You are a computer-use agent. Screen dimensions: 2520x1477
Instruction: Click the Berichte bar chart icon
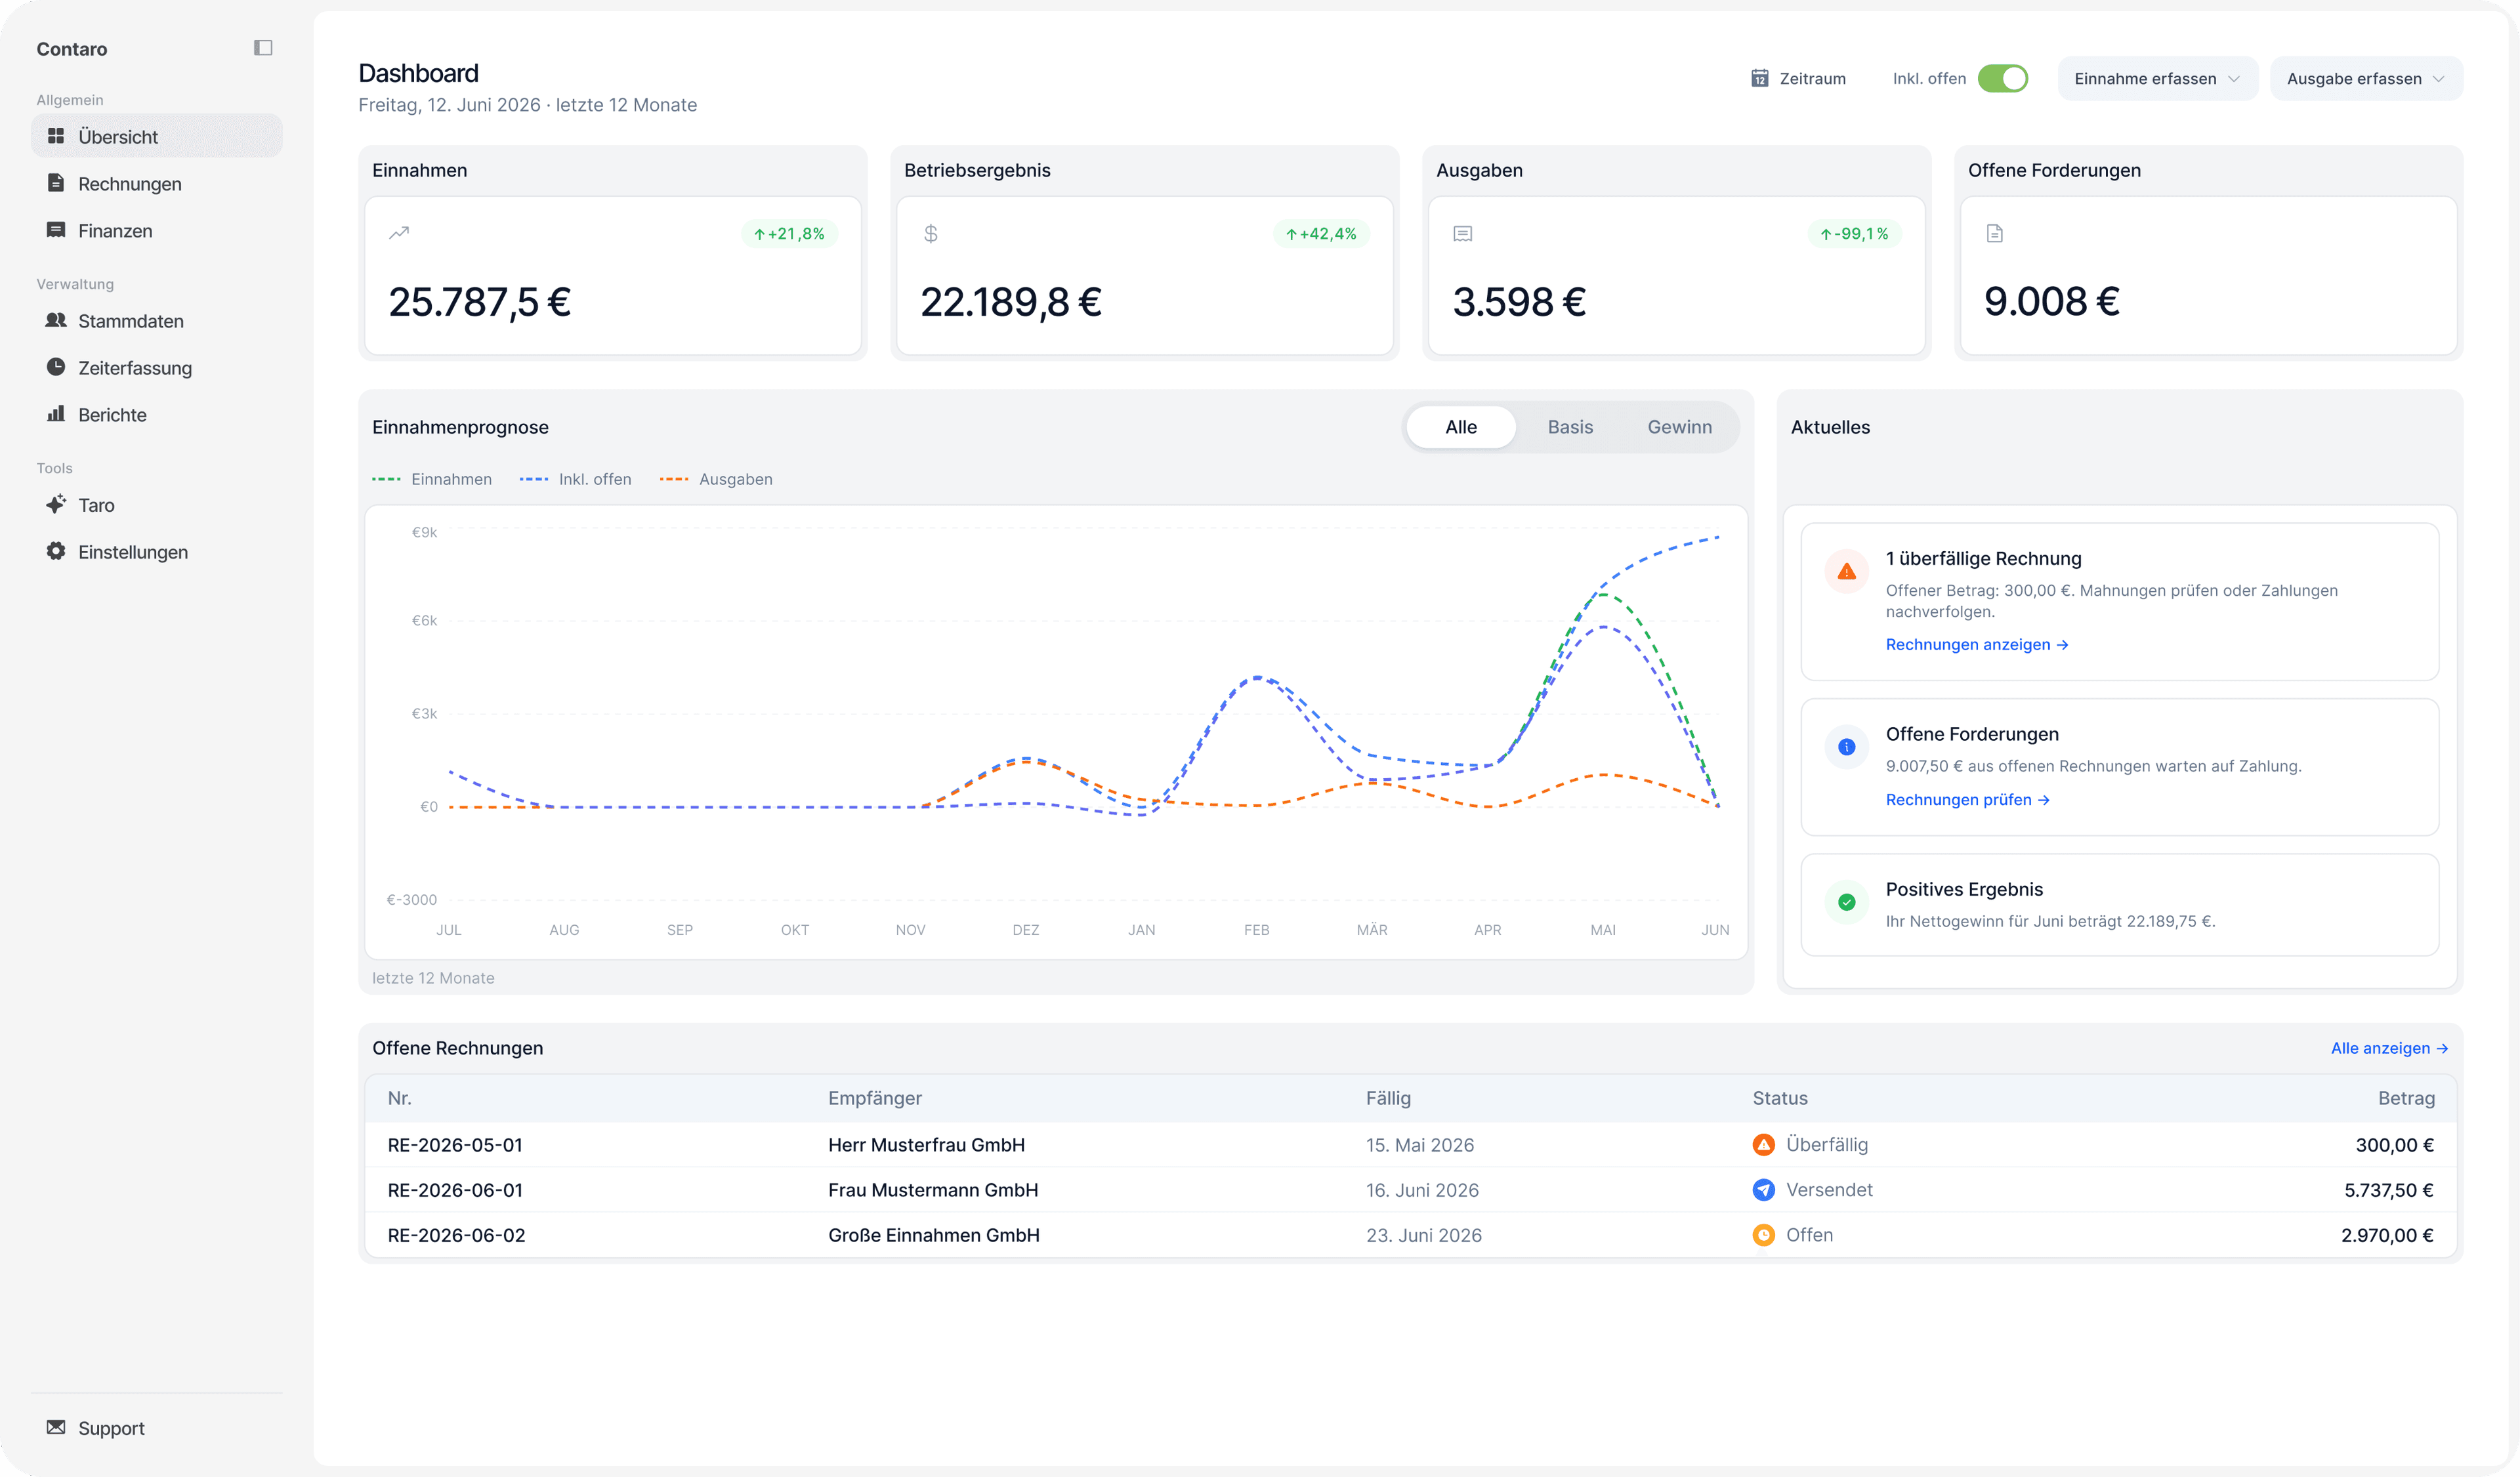click(56, 414)
